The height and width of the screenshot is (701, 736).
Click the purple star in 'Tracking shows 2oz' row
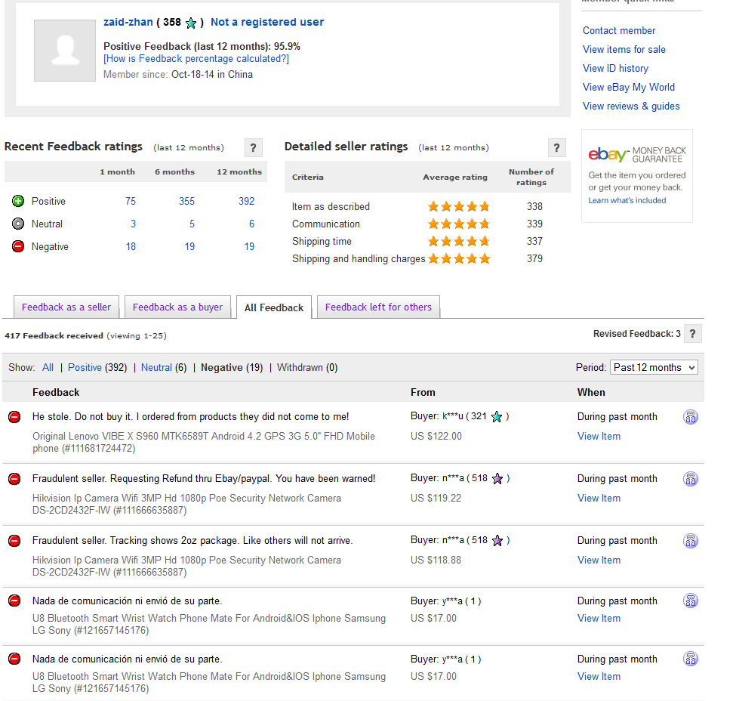coord(497,541)
